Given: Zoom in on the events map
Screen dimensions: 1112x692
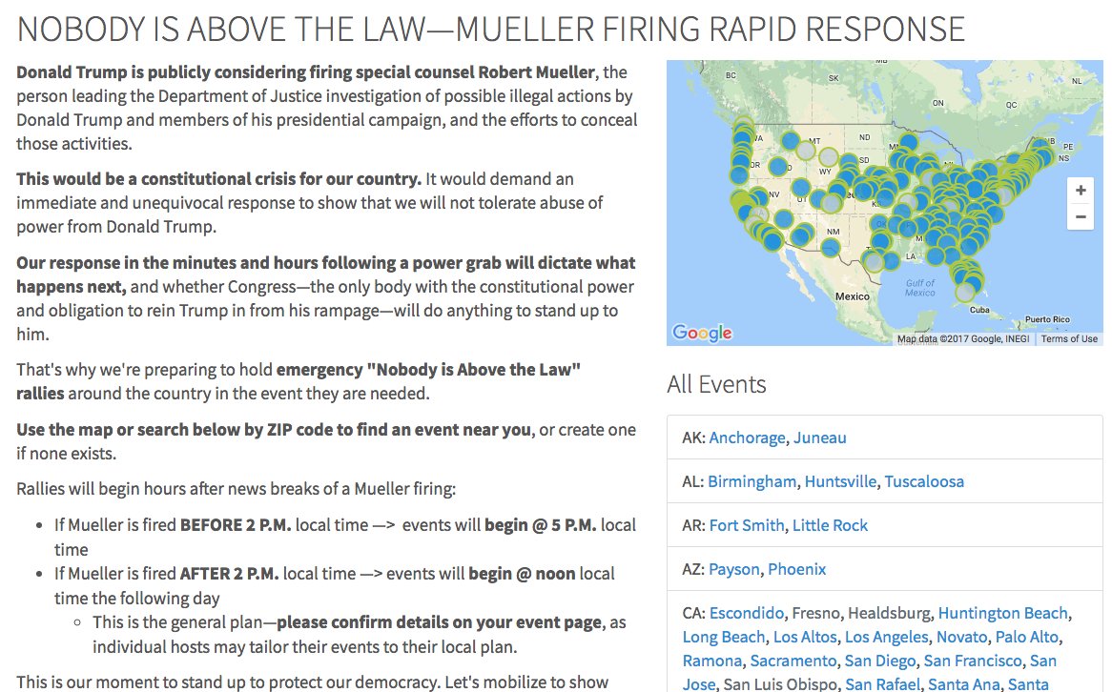Looking at the screenshot, I should (x=1081, y=190).
